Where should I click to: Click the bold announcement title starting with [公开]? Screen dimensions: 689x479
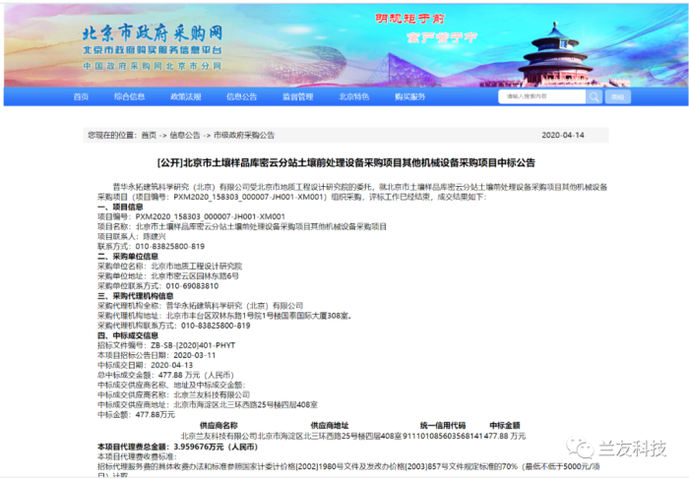pyautogui.click(x=345, y=162)
